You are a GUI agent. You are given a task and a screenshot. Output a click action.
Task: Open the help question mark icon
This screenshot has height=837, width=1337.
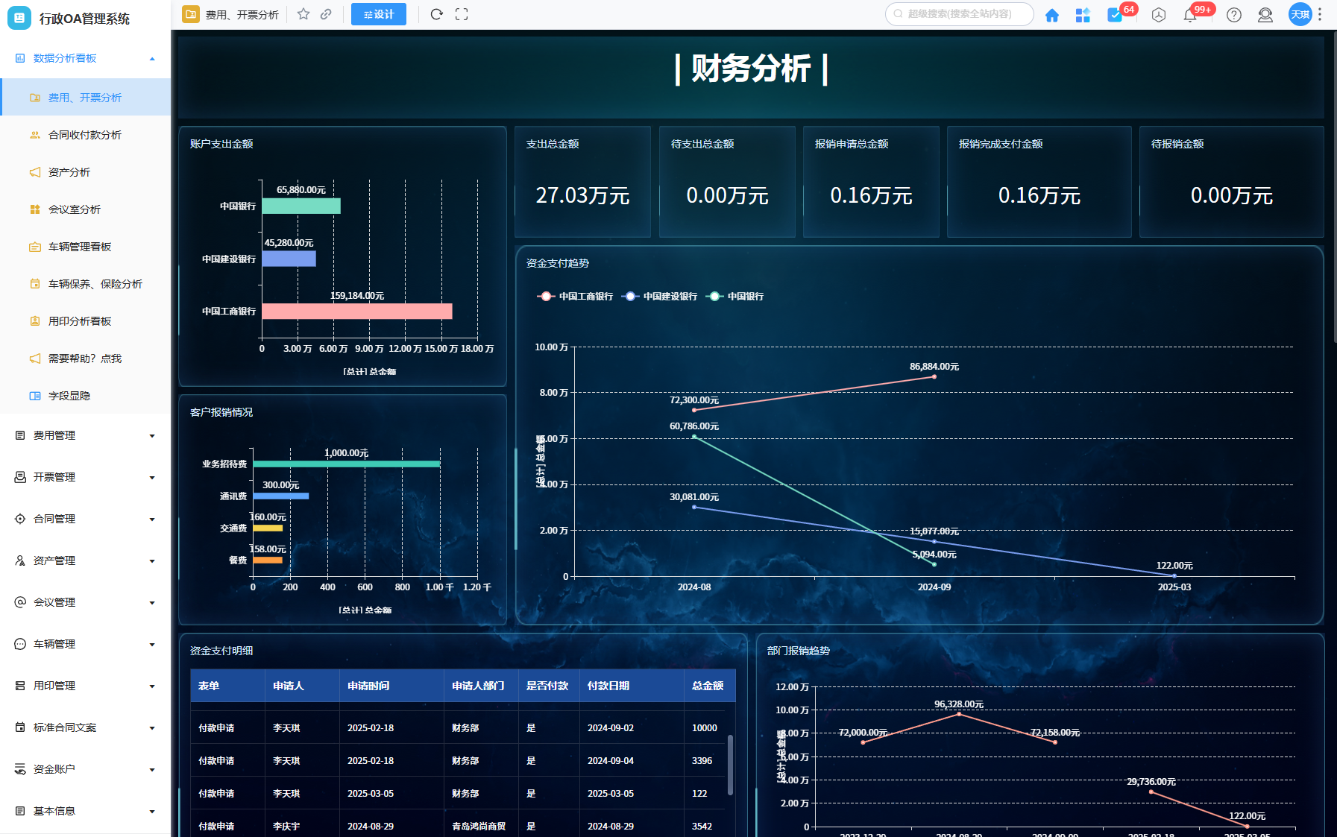click(1234, 15)
